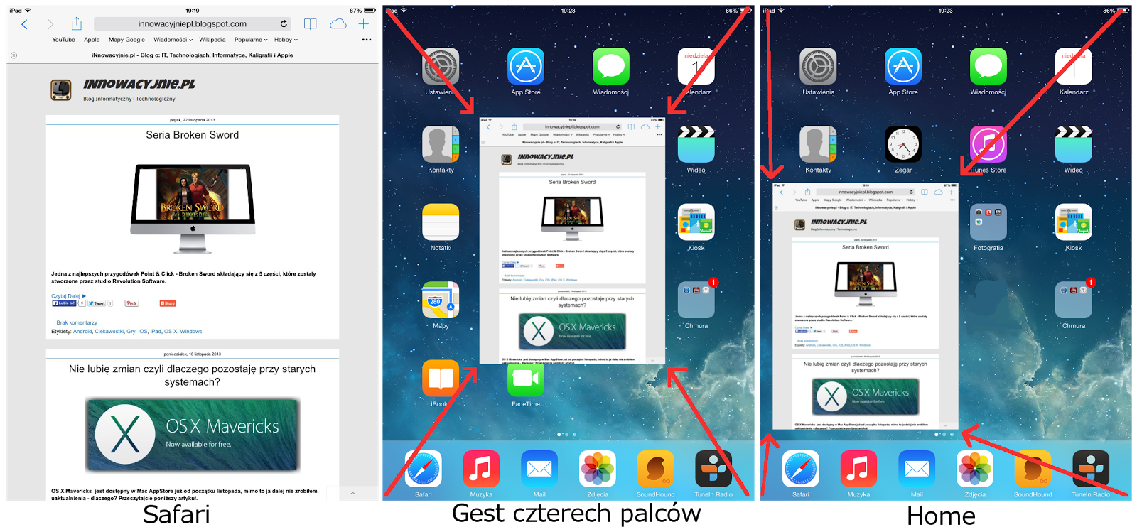Open the bookmarks book icon in large Safari view
The height and width of the screenshot is (532, 1137).
pyautogui.click(x=311, y=24)
